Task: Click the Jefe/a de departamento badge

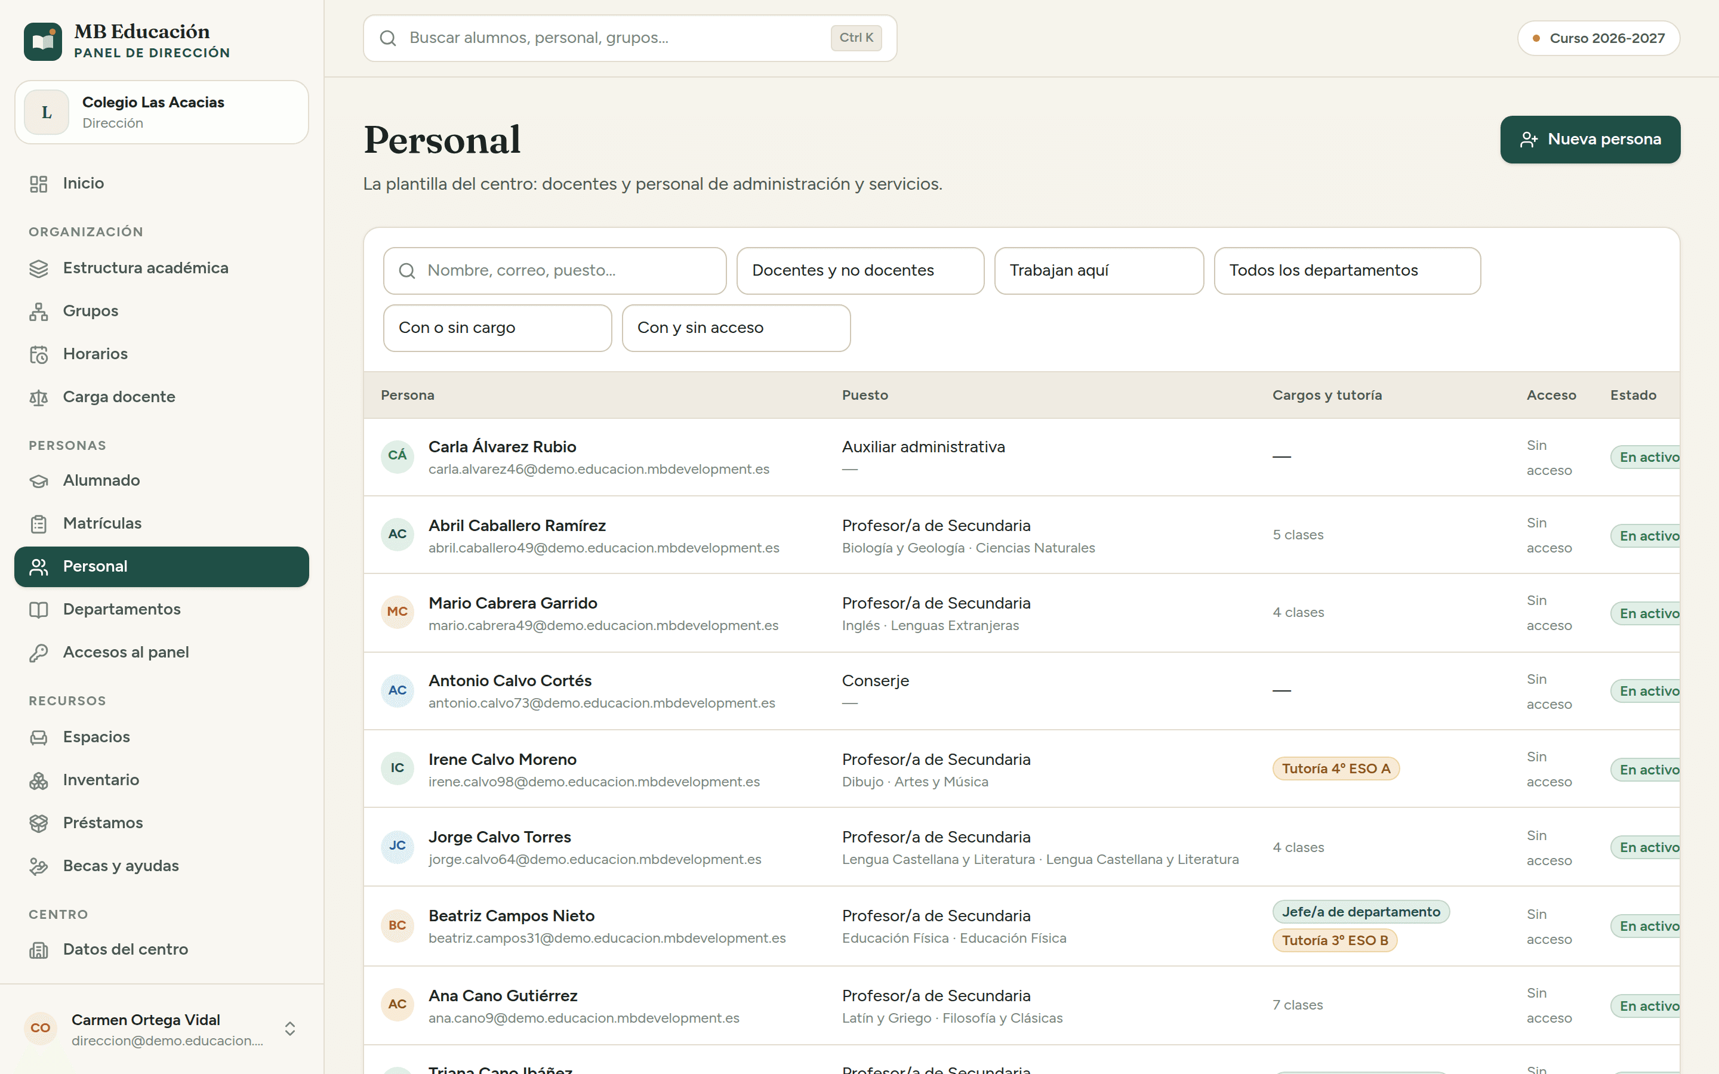Action: point(1360,912)
